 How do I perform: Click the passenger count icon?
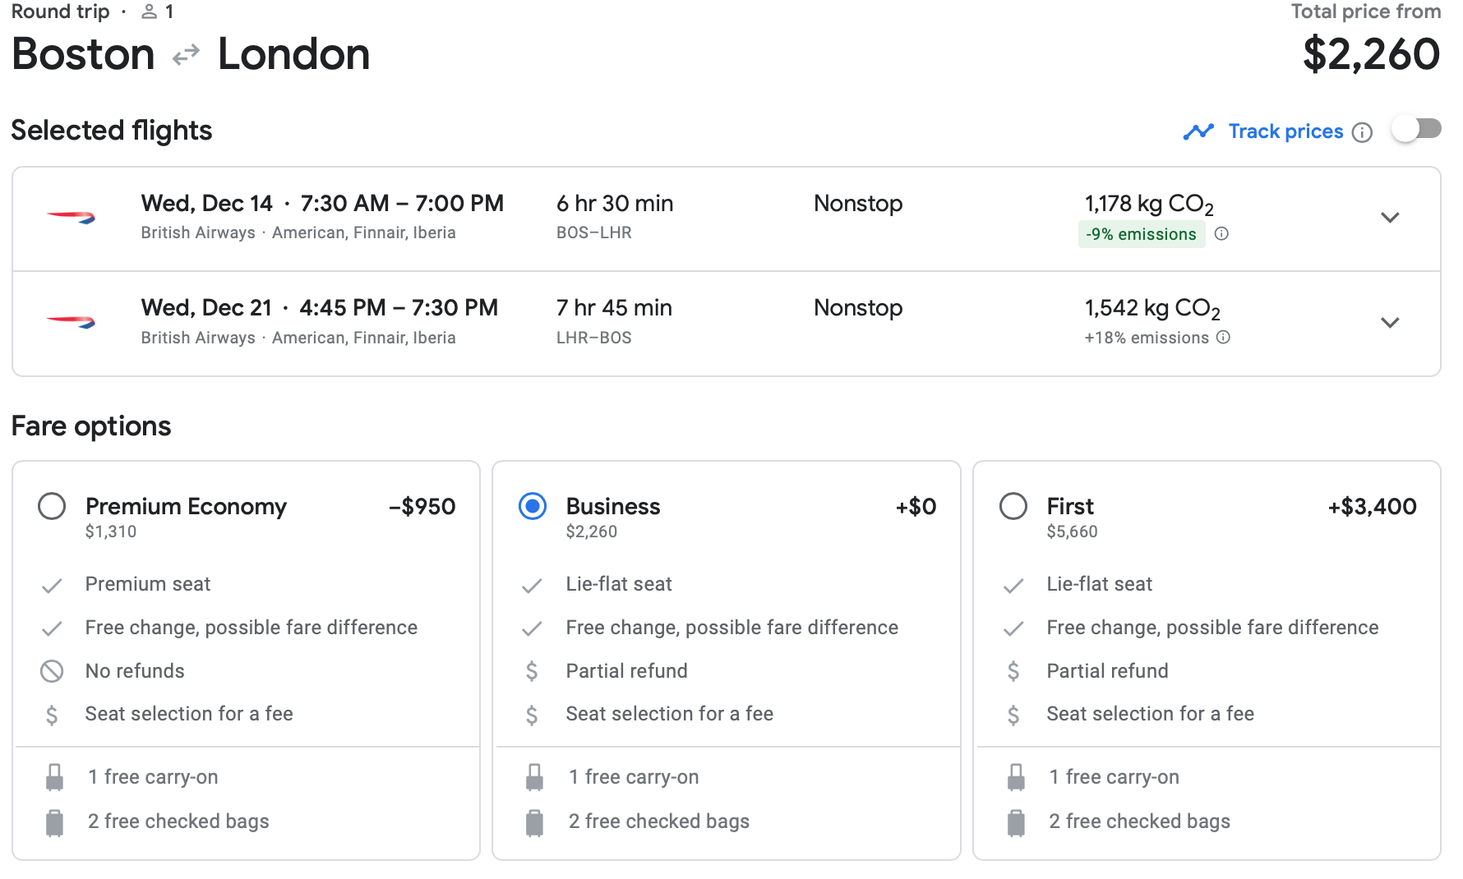coord(149,12)
